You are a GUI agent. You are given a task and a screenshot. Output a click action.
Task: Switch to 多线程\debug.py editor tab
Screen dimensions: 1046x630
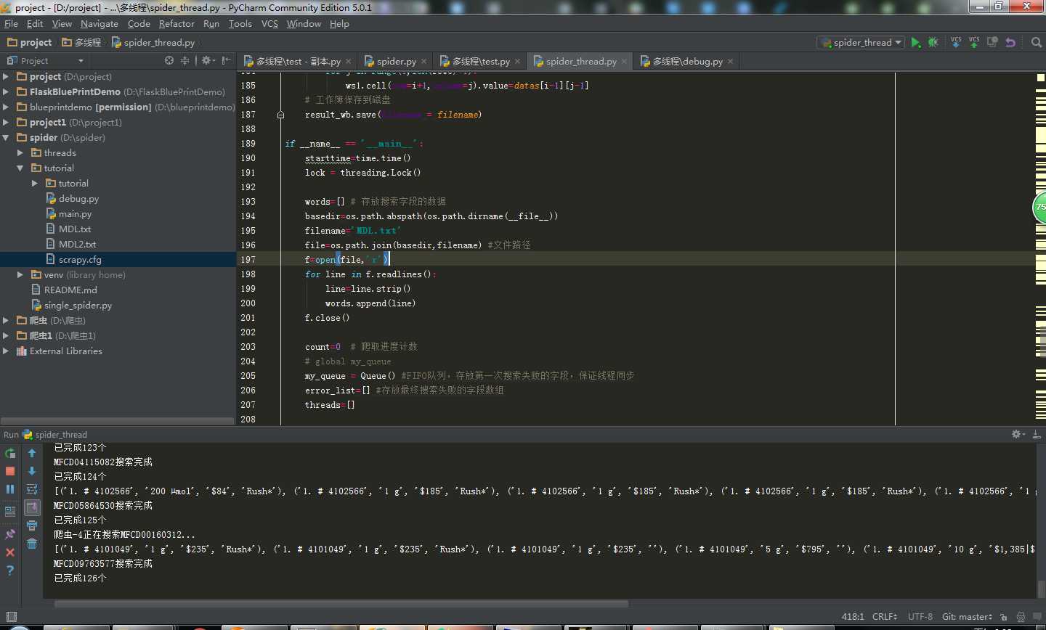pyautogui.click(x=686, y=61)
